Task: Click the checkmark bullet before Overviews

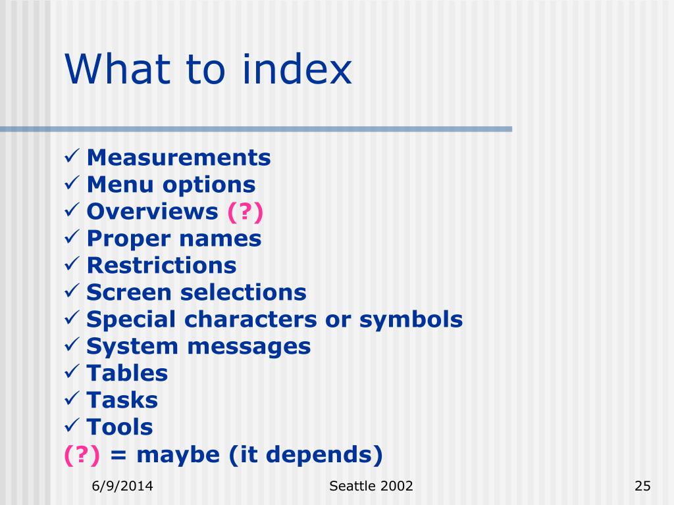Action: click(72, 210)
